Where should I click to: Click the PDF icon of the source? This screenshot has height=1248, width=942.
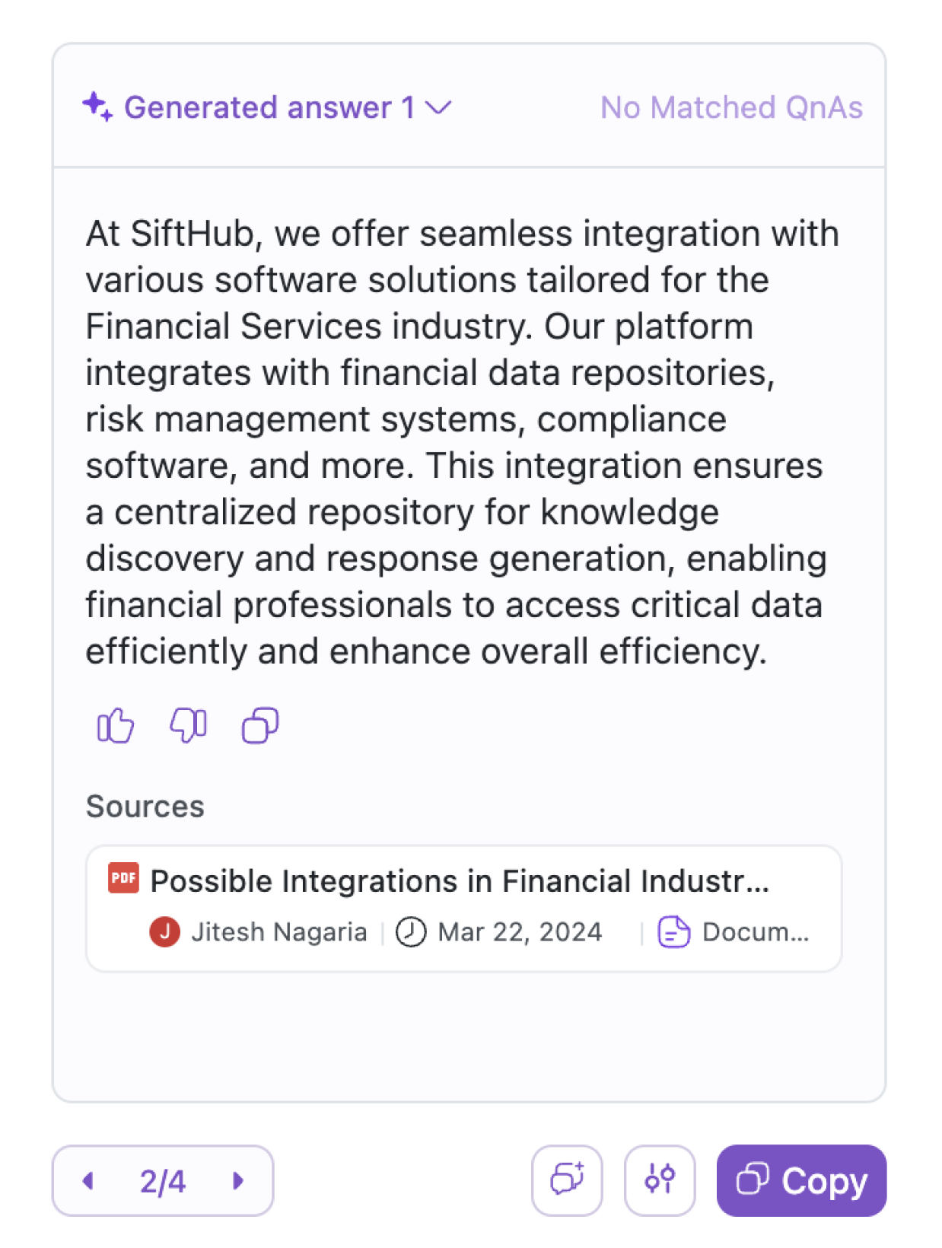tap(123, 878)
